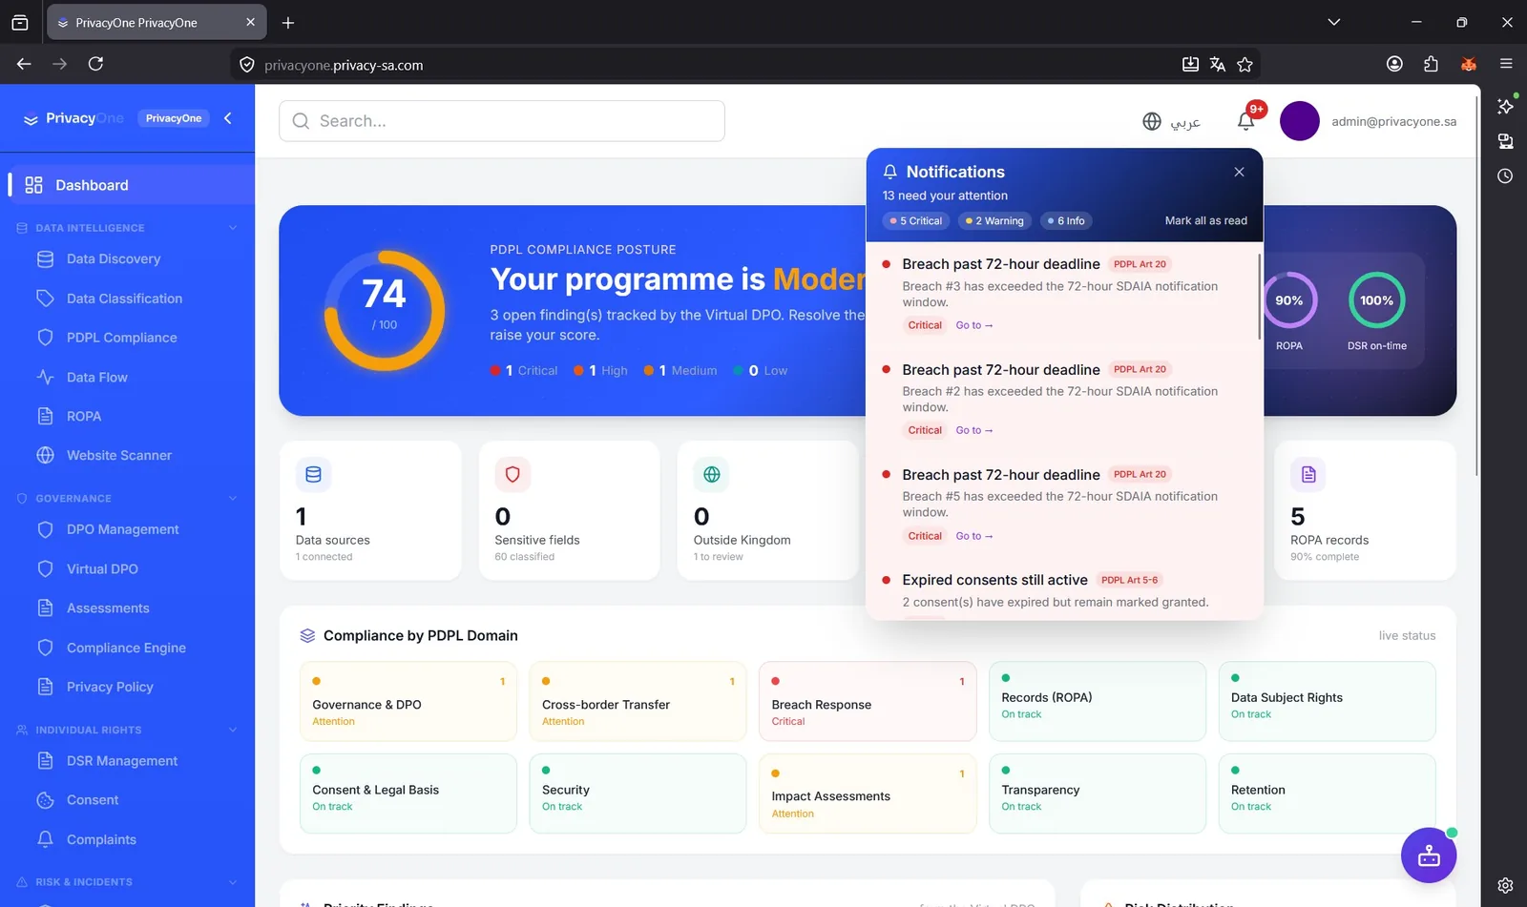This screenshot has width=1527, height=907.
Task: Click the DSR Management document icon
Action: [x=45, y=761]
